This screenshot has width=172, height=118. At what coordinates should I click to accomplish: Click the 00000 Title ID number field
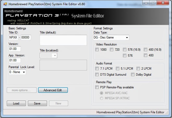[x=26, y=37]
